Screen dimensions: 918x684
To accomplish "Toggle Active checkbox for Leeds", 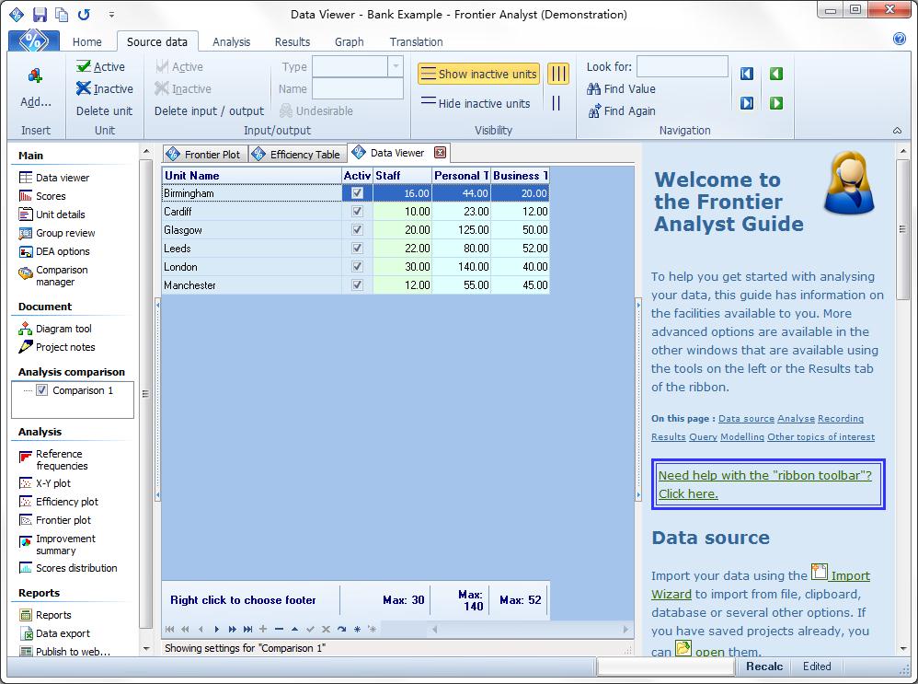I will tap(357, 249).
